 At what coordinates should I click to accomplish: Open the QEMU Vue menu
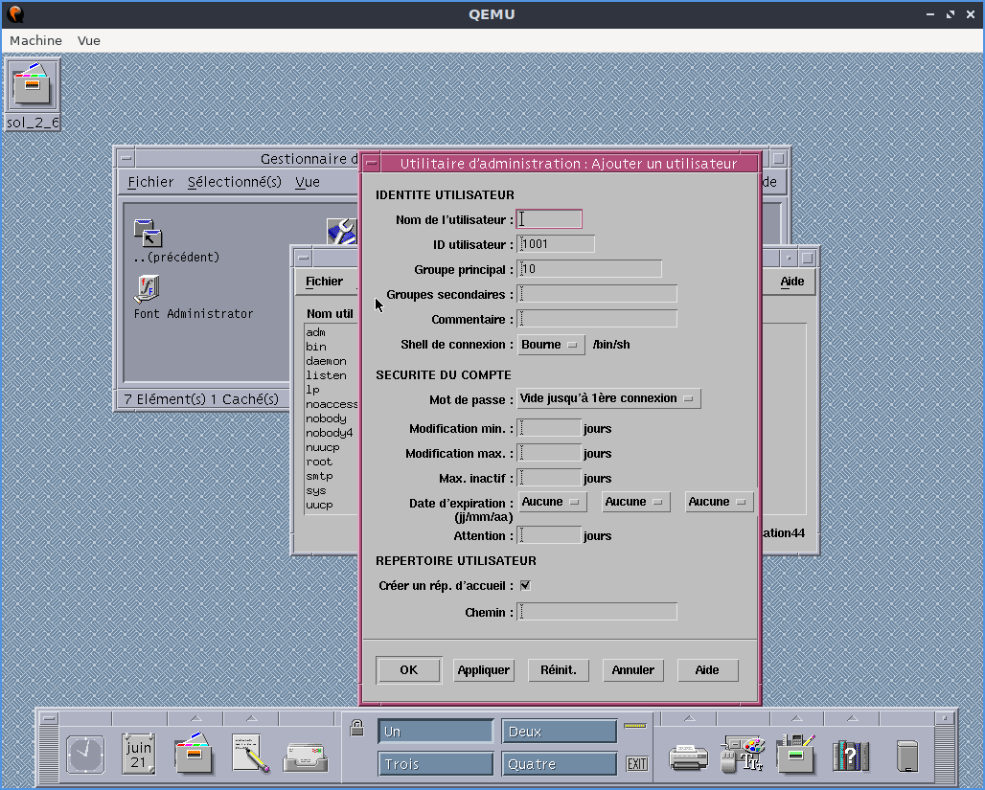(88, 40)
